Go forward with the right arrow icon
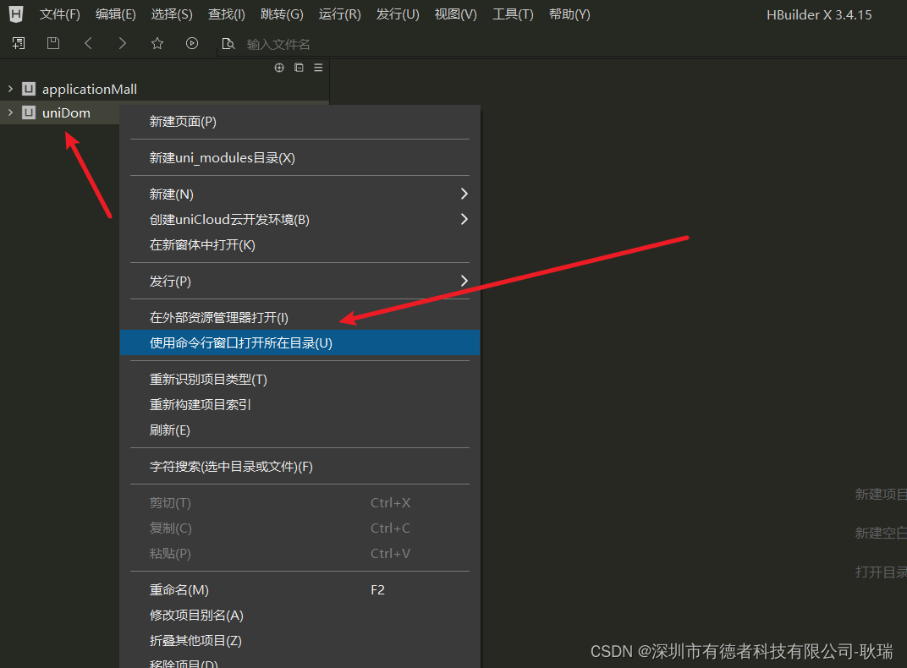907x668 pixels. pos(122,43)
